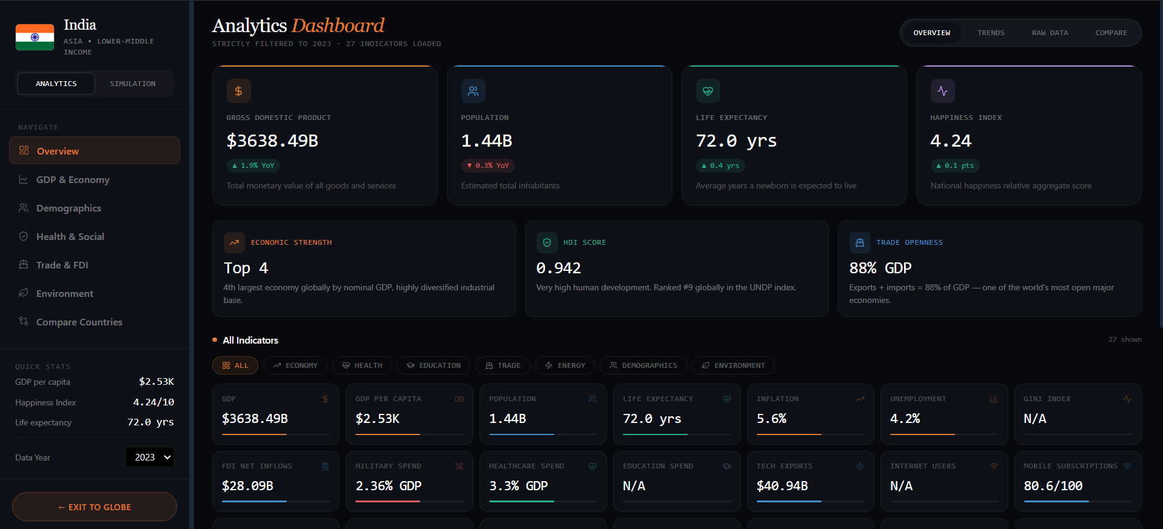This screenshot has width=1163, height=529.
Task: Open the Compare tab
Action: click(1111, 33)
